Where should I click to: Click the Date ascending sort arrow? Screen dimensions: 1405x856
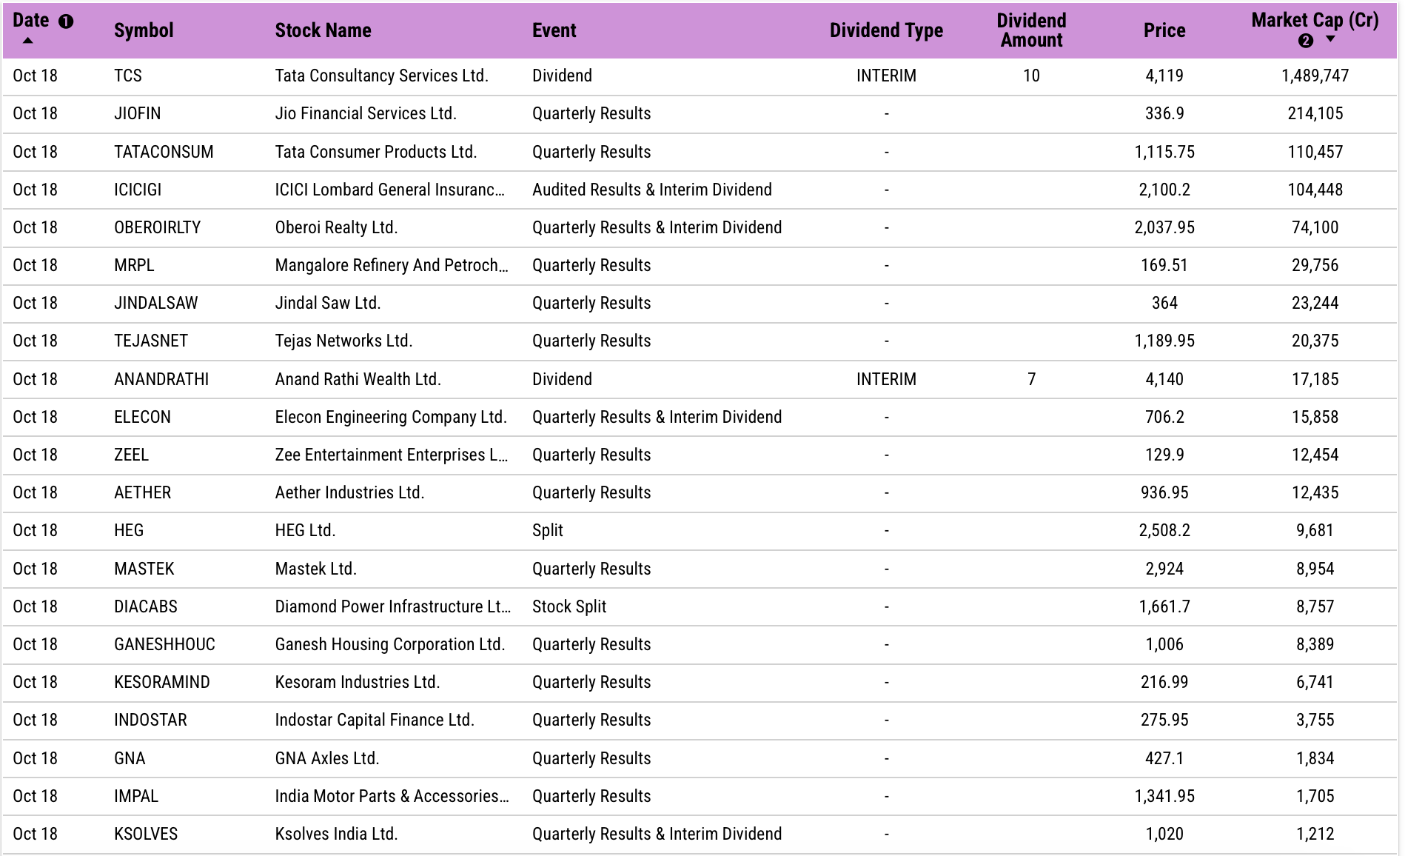pyautogui.click(x=27, y=41)
